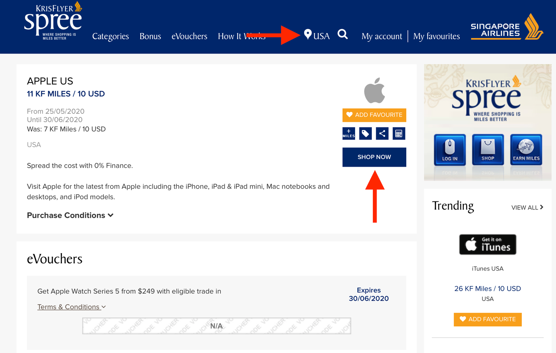Open the Bonus menu item
Screen dimensions: 556x353
[150, 36]
